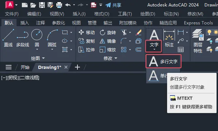The height and width of the screenshot is (131, 218).
Task: Open the 编辑(E) menu
Action: [34, 14]
